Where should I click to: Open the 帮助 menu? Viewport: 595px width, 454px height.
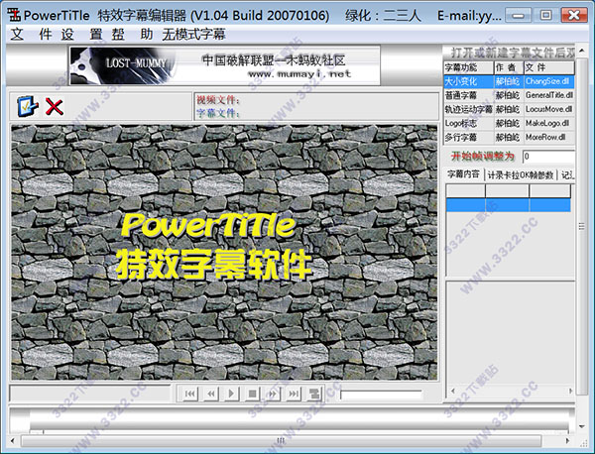click(x=132, y=35)
